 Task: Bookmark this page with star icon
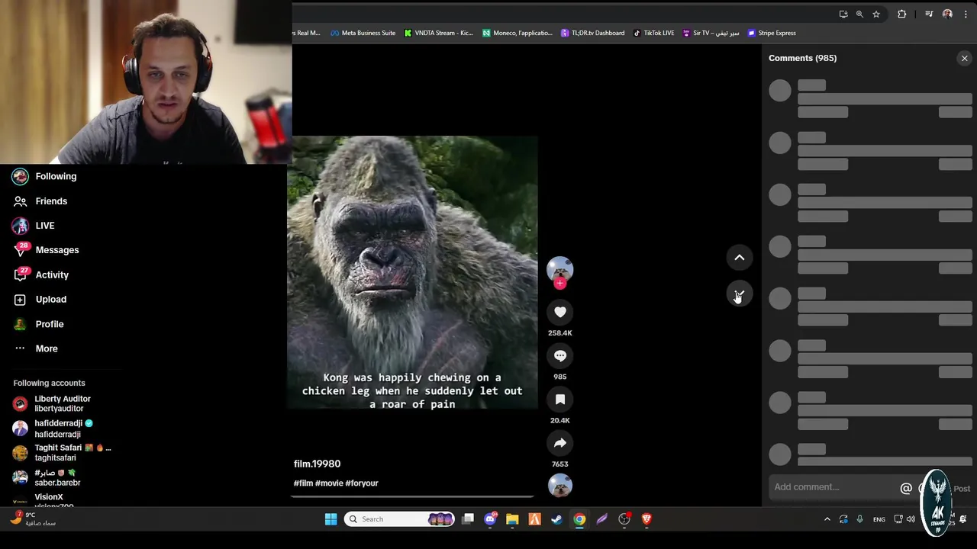tap(876, 14)
